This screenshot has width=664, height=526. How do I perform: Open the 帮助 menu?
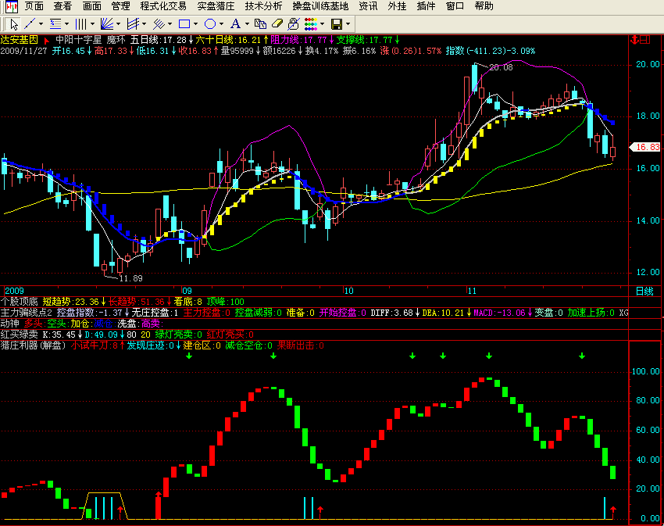pos(484,6)
